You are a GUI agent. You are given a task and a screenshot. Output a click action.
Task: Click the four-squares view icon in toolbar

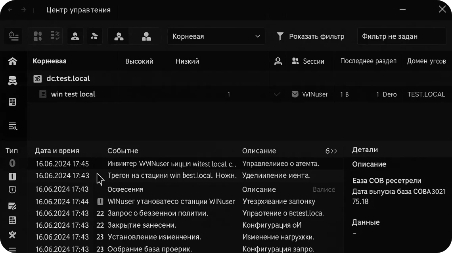pos(38,36)
